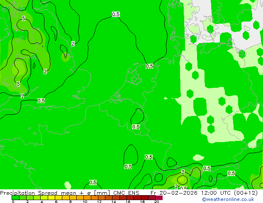Click the legend tick label '0'
This screenshot has width=263, height=203.
pos(13,202)
